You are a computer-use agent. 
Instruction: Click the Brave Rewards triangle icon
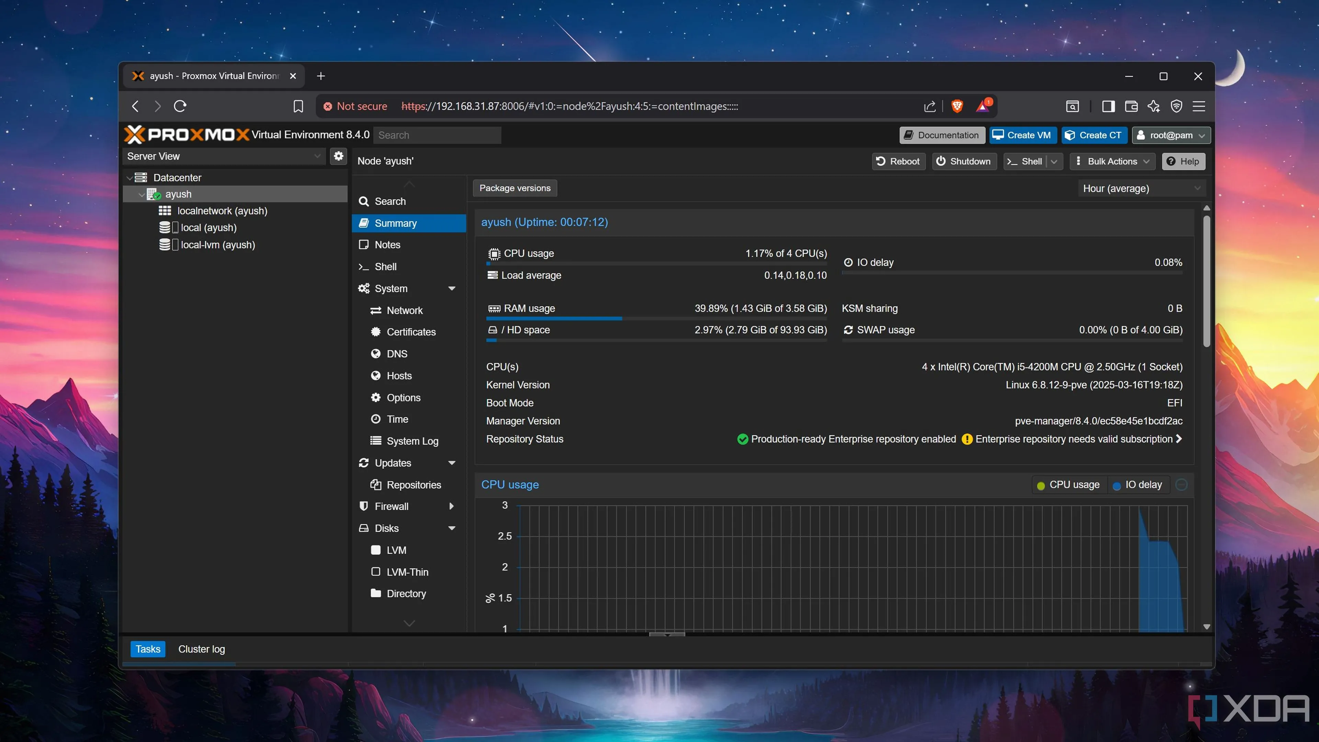click(x=983, y=106)
